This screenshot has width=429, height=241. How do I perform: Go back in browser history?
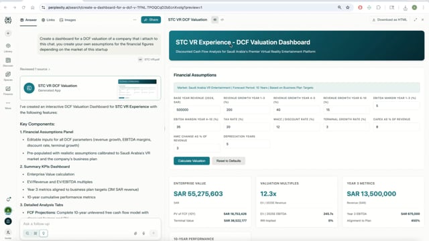(6, 7)
